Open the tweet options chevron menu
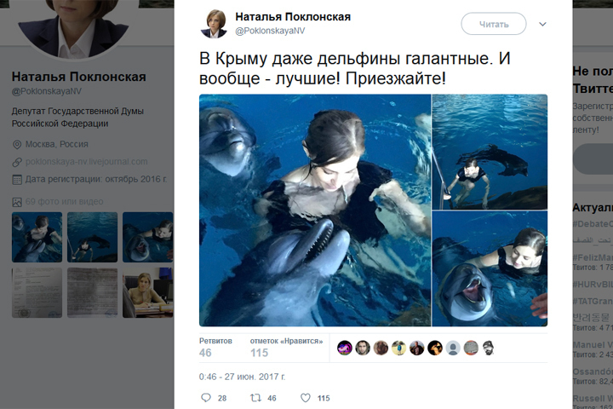 pos(542,24)
